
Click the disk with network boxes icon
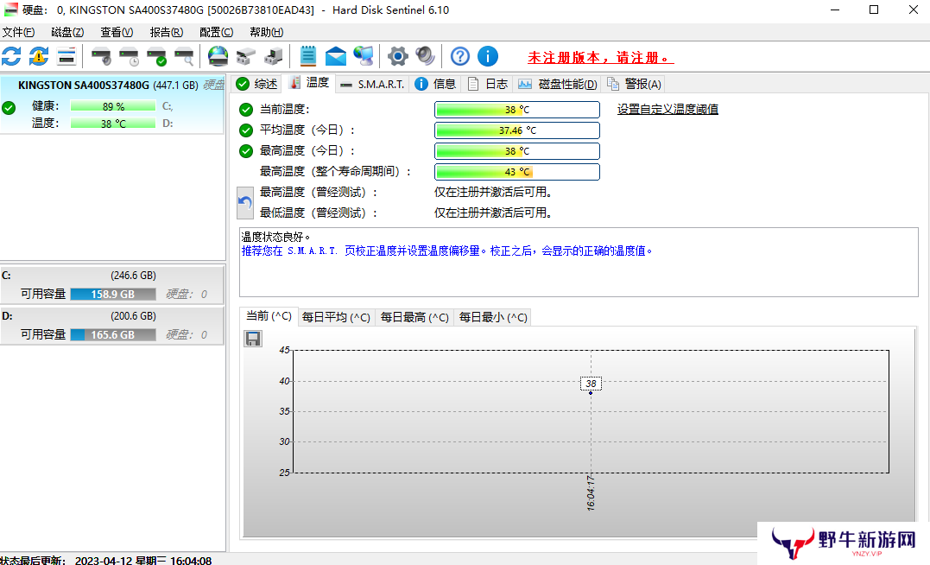point(245,56)
